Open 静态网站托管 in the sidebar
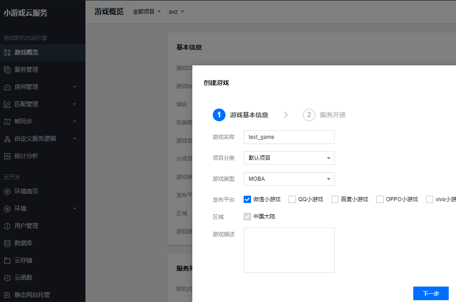This screenshot has width=456, height=302. 43,295
